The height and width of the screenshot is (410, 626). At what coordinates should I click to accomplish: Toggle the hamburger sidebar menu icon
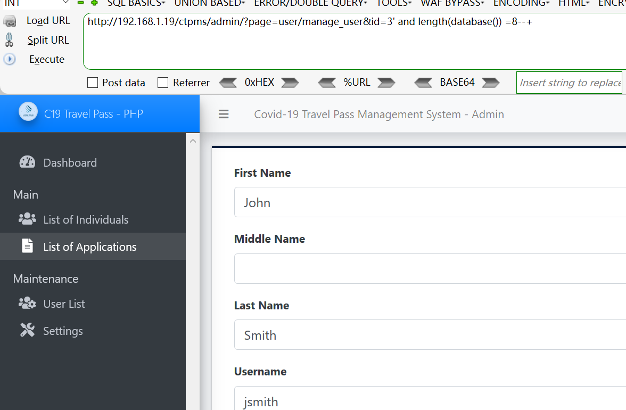[224, 114]
